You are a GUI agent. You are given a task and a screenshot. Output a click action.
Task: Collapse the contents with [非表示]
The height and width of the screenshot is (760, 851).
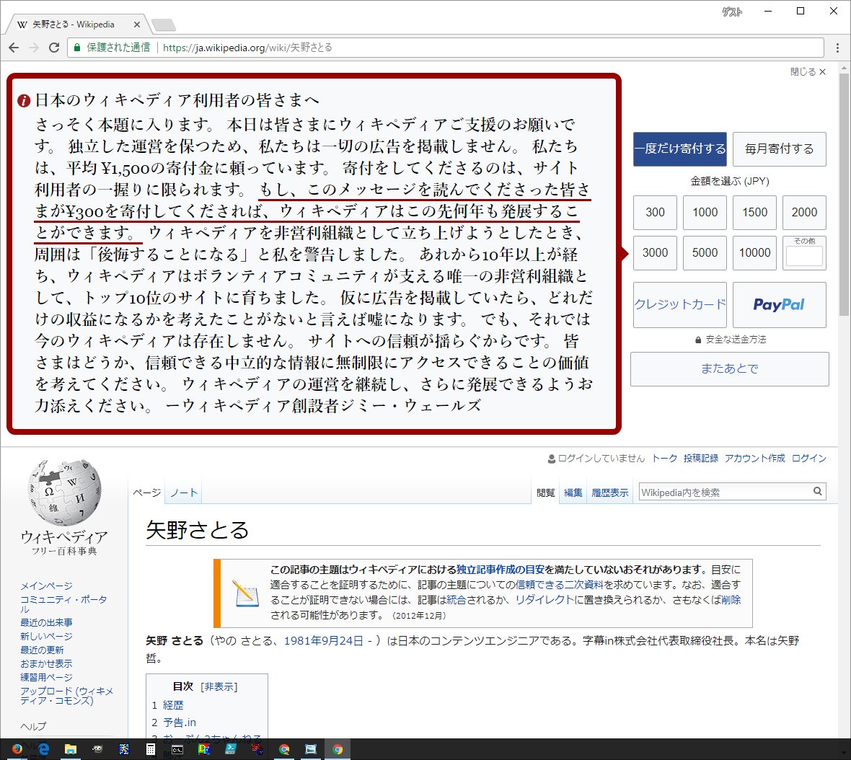219,686
